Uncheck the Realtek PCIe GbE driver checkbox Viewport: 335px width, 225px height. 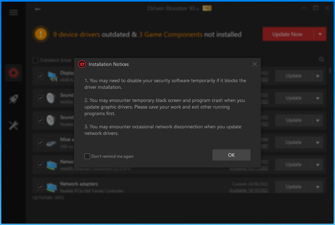pyautogui.click(x=40, y=187)
